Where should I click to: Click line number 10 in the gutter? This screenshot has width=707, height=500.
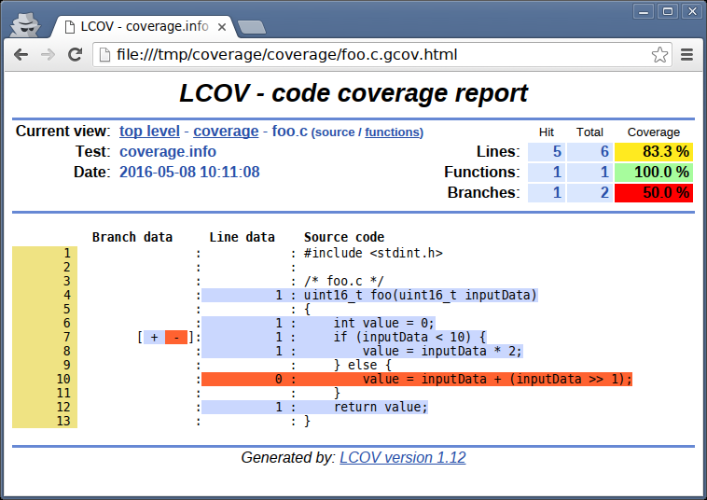click(x=63, y=379)
